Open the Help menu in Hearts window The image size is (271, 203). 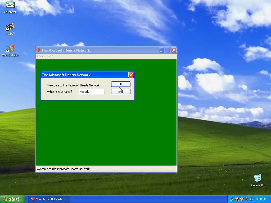[50, 56]
